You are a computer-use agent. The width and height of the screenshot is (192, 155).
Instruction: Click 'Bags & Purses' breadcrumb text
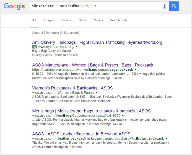[x=83, y=92]
